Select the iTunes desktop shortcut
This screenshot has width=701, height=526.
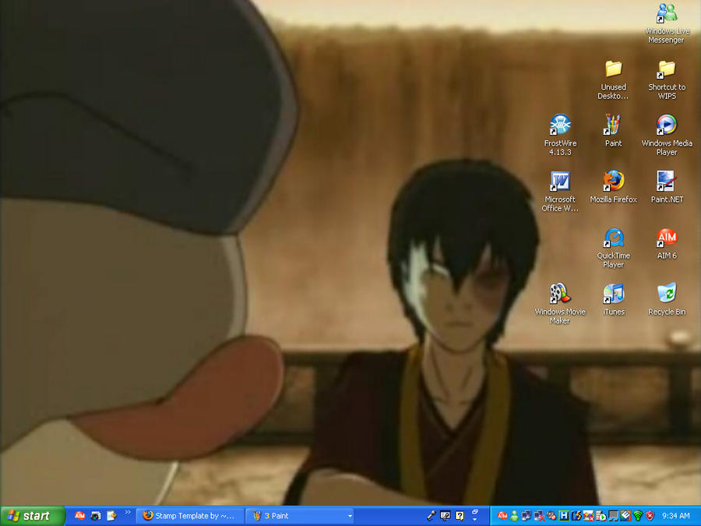pos(614,300)
